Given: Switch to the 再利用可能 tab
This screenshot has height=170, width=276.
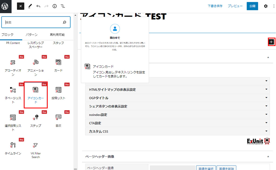Looking at the screenshot, I should 57,35.
